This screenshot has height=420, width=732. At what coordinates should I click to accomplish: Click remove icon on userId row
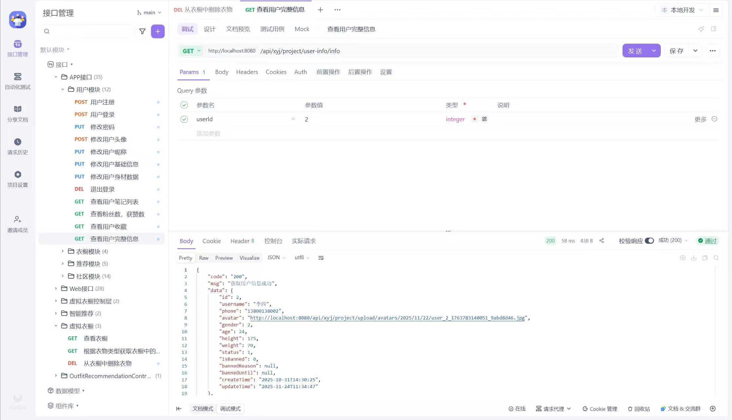[715, 119]
